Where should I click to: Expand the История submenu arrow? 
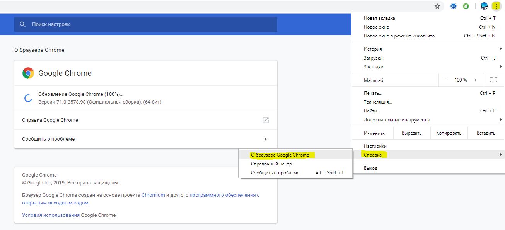[501, 49]
